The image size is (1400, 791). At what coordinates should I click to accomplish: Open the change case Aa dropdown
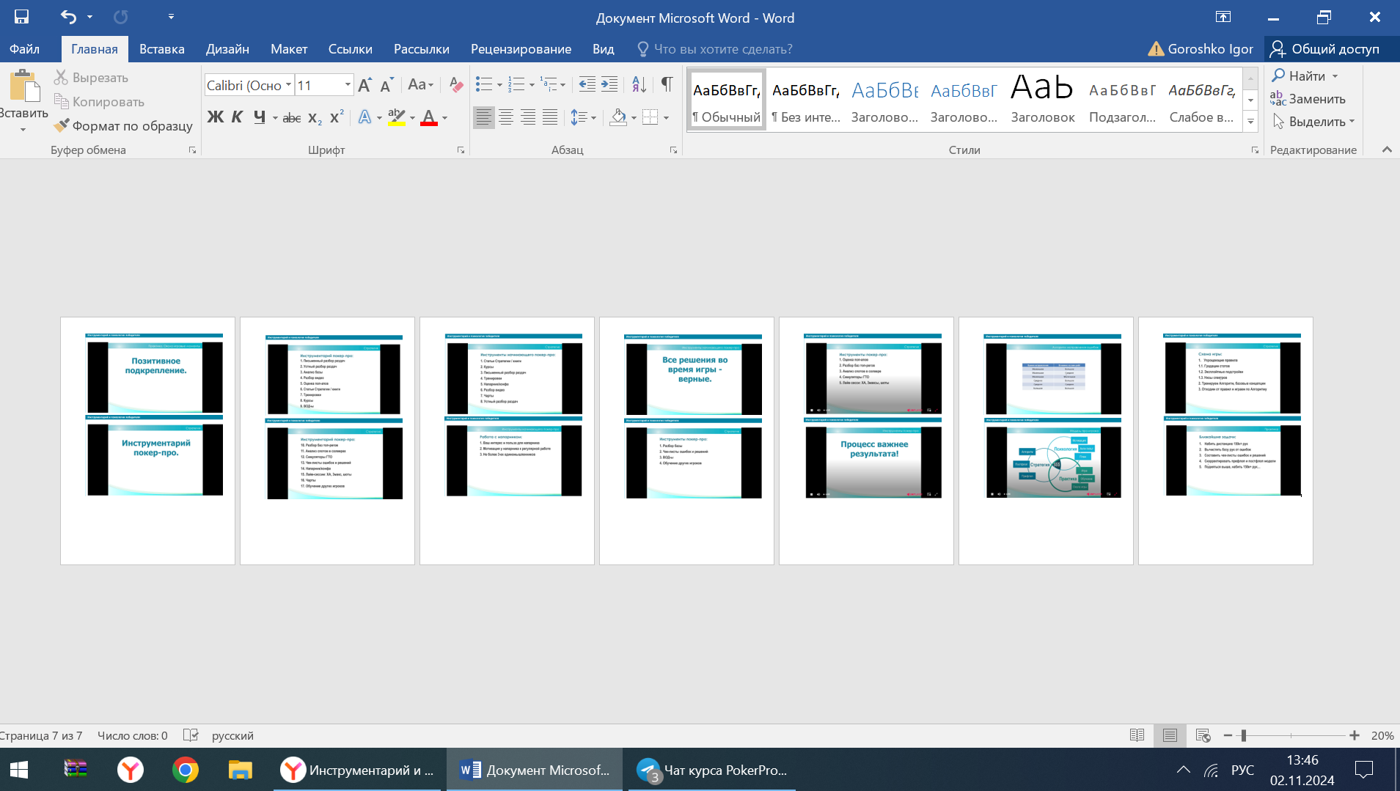click(x=420, y=85)
